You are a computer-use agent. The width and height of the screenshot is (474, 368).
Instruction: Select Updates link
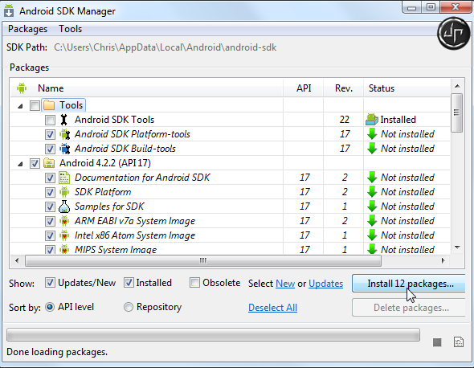[325, 284]
